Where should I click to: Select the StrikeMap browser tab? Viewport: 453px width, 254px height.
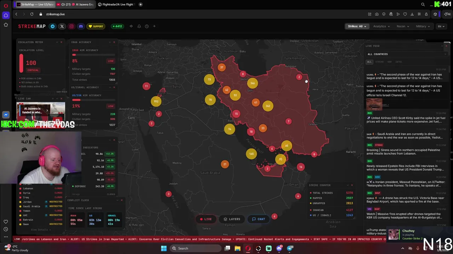coord(35,5)
